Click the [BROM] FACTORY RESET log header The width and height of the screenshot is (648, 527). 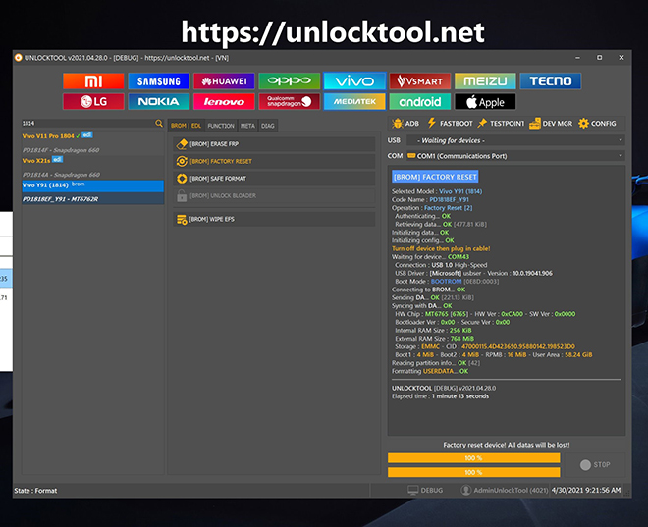pos(435,177)
